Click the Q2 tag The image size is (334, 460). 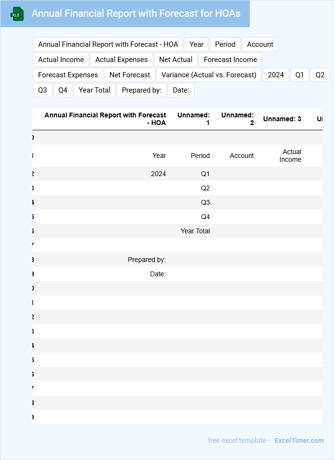point(320,75)
